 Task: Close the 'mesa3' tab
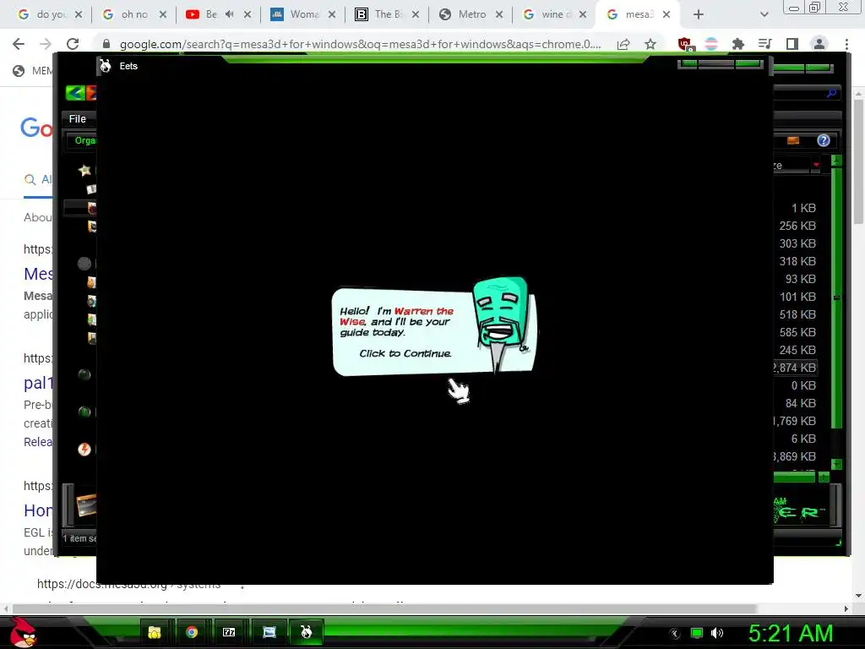(x=666, y=14)
